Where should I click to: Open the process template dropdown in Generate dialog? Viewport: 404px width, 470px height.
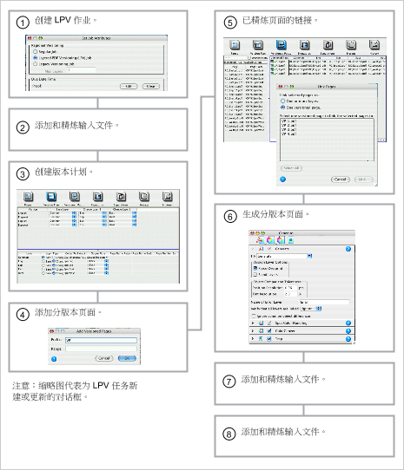[309, 256]
